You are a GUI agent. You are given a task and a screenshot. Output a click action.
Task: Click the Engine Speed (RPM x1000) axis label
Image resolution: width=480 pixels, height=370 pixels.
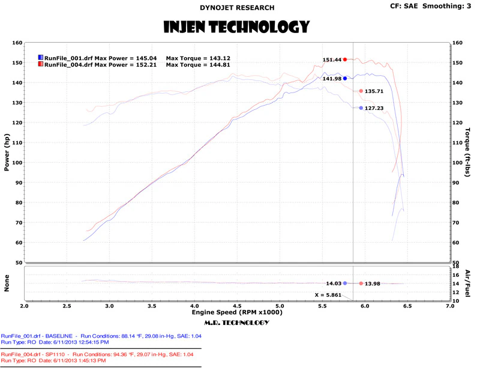pyautogui.click(x=237, y=312)
